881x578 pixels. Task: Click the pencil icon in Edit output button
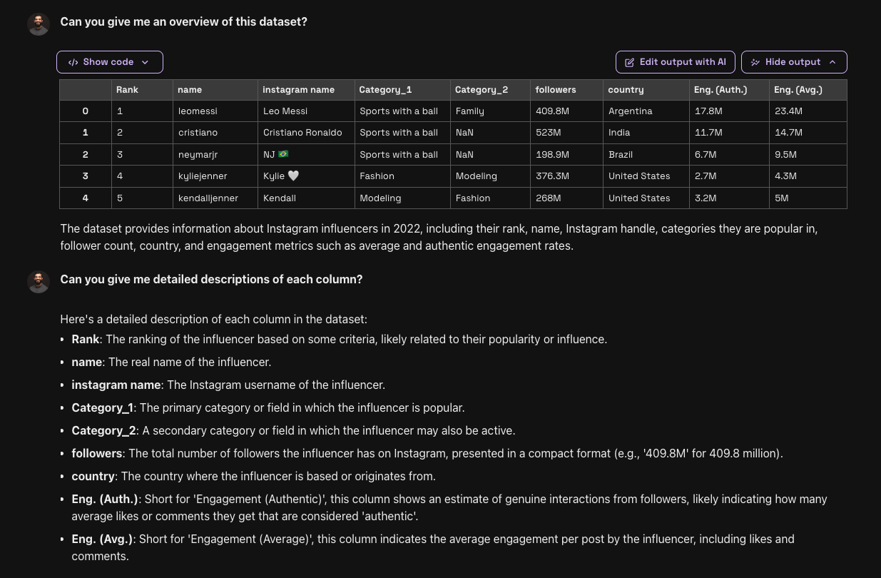(x=629, y=62)
